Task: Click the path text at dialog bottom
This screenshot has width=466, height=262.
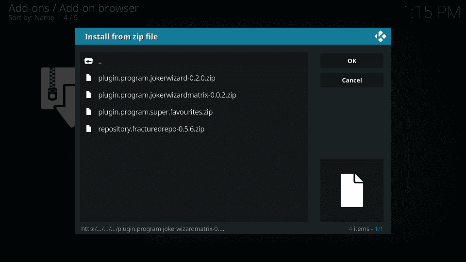Action: (153, 229)
